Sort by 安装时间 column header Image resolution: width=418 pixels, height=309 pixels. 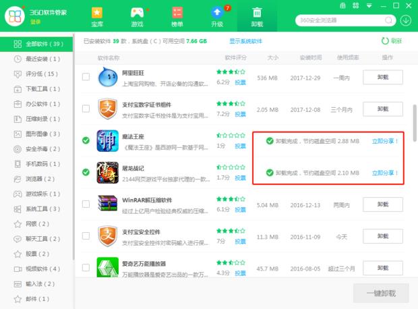pyautogui.click(x=311, y=57)
